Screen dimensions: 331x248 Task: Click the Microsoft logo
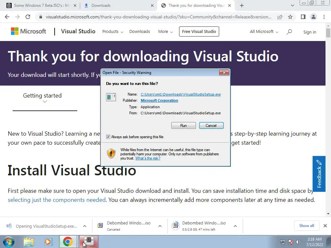28,31
